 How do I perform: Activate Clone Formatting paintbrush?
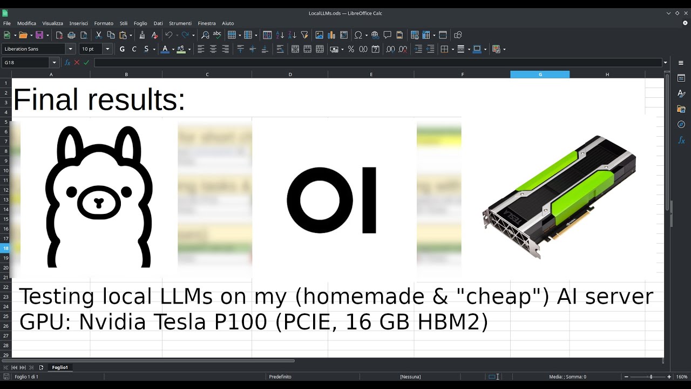(142, 35)
